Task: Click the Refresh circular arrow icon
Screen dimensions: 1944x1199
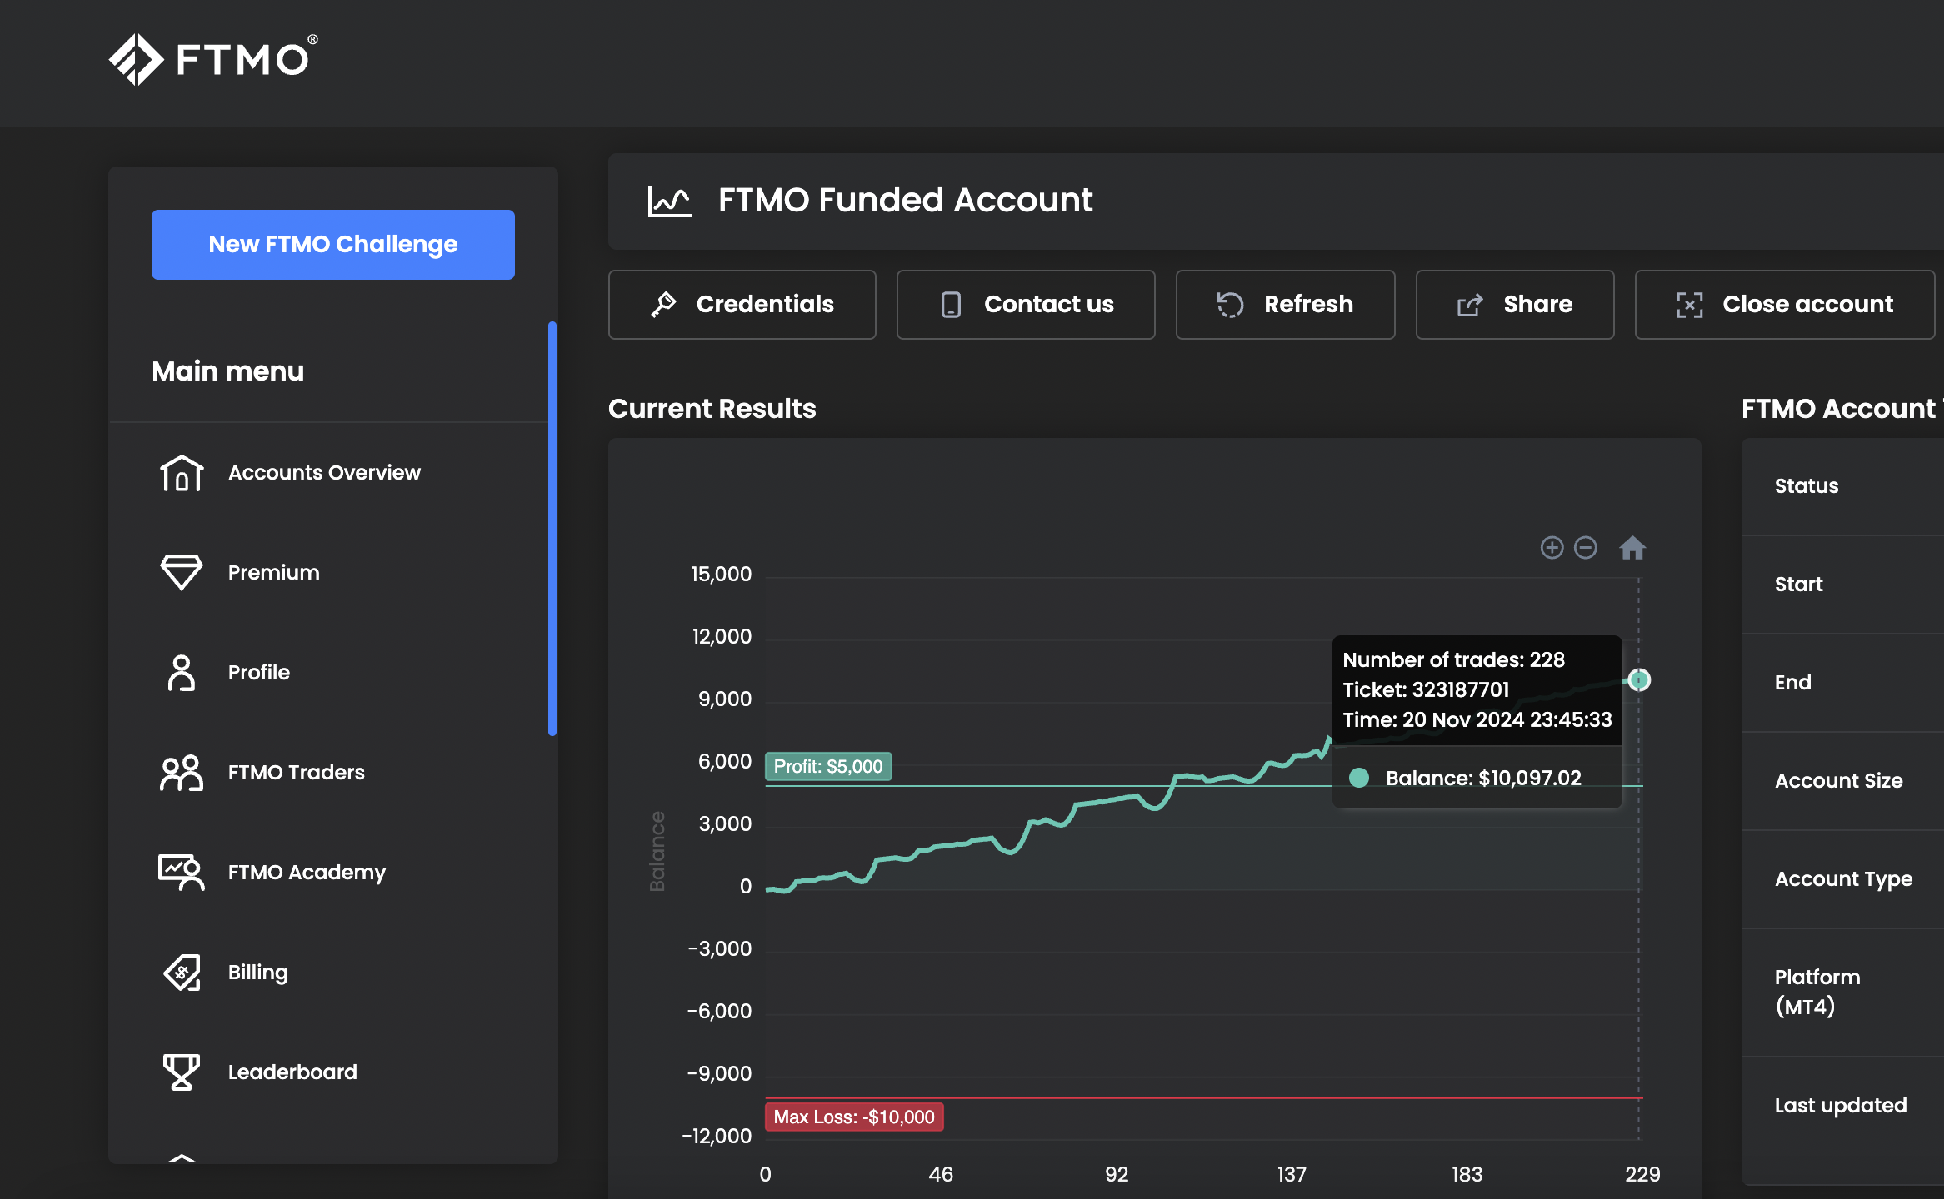Action: pos(1230,305)
